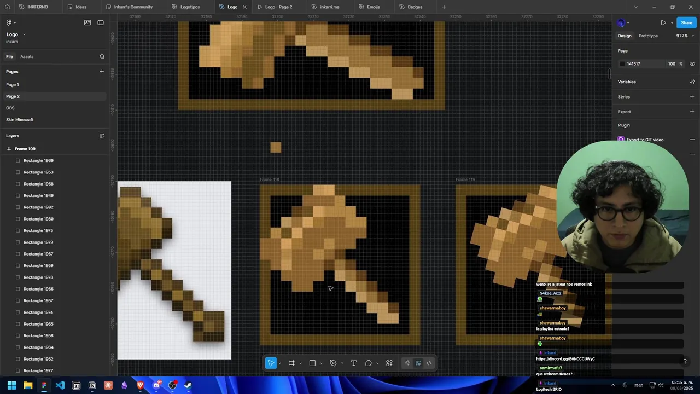
Task: Switch to the Assets tab
Action: click(x=27, y=57)
